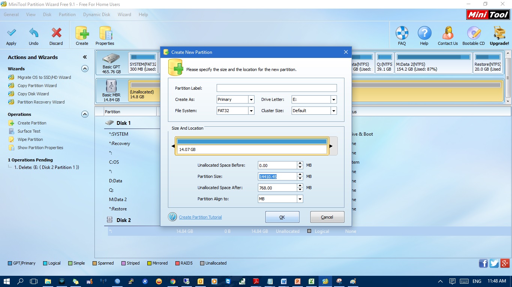The image size is (512, 287).
Task: Launch the Copy Disk Wizard
Action: pyautogui.click(x=33, y=94)
